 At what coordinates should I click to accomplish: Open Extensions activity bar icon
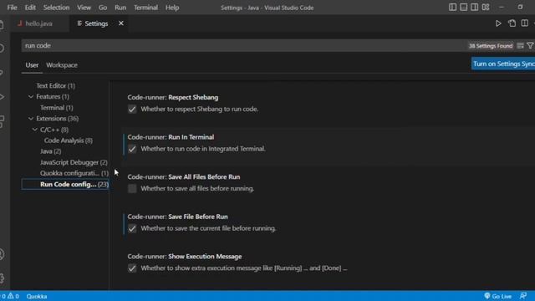[2, 121]
